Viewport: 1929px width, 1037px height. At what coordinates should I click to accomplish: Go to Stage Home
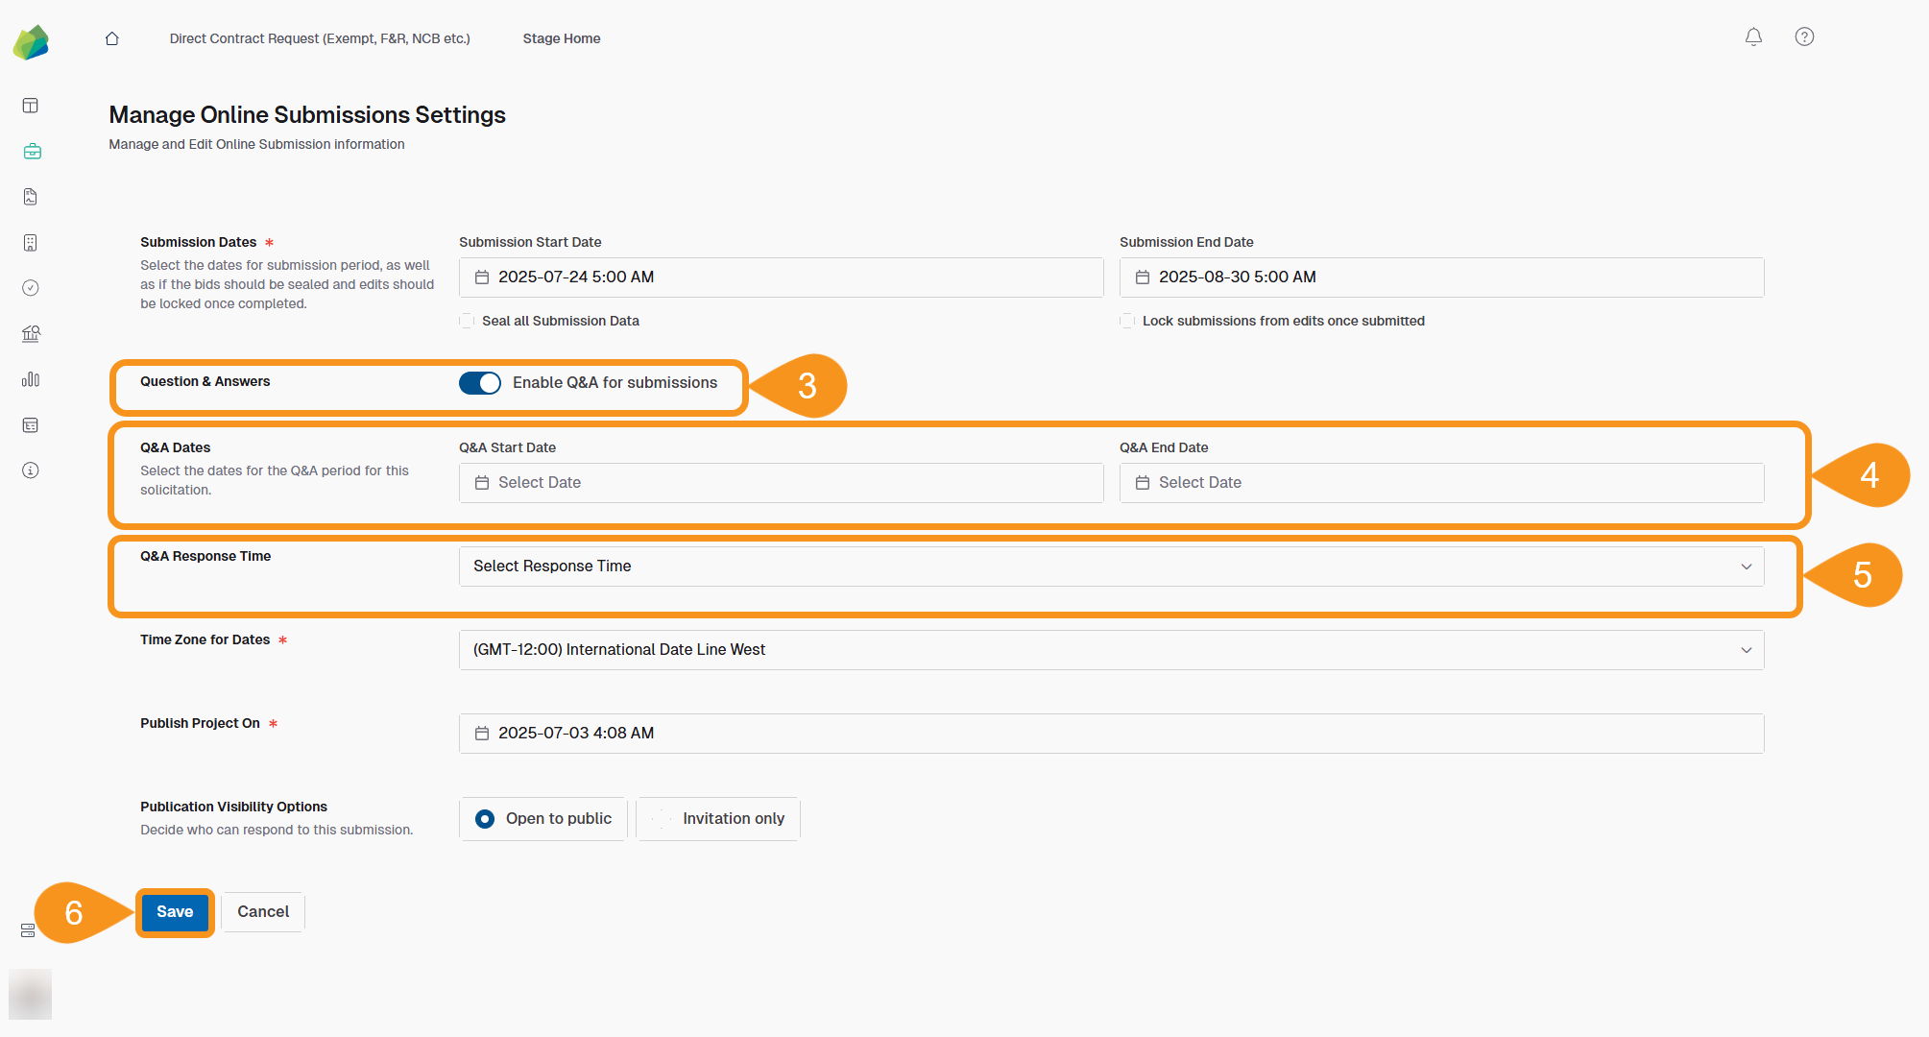(x=561, y=38)
